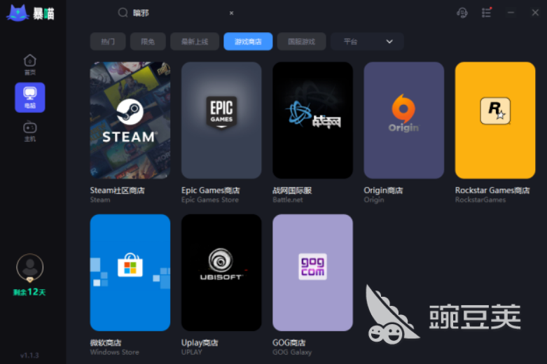Screen dimensions: 547x364
Task: Choose the Rockstar Games商店 tile
Action: [494, 120]
